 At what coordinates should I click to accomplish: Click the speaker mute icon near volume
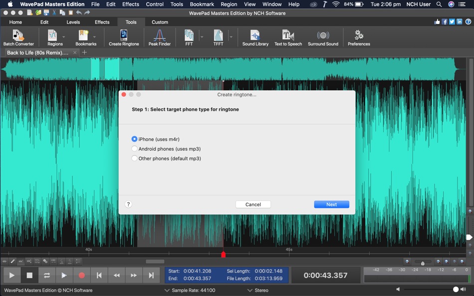pos(398,290)
